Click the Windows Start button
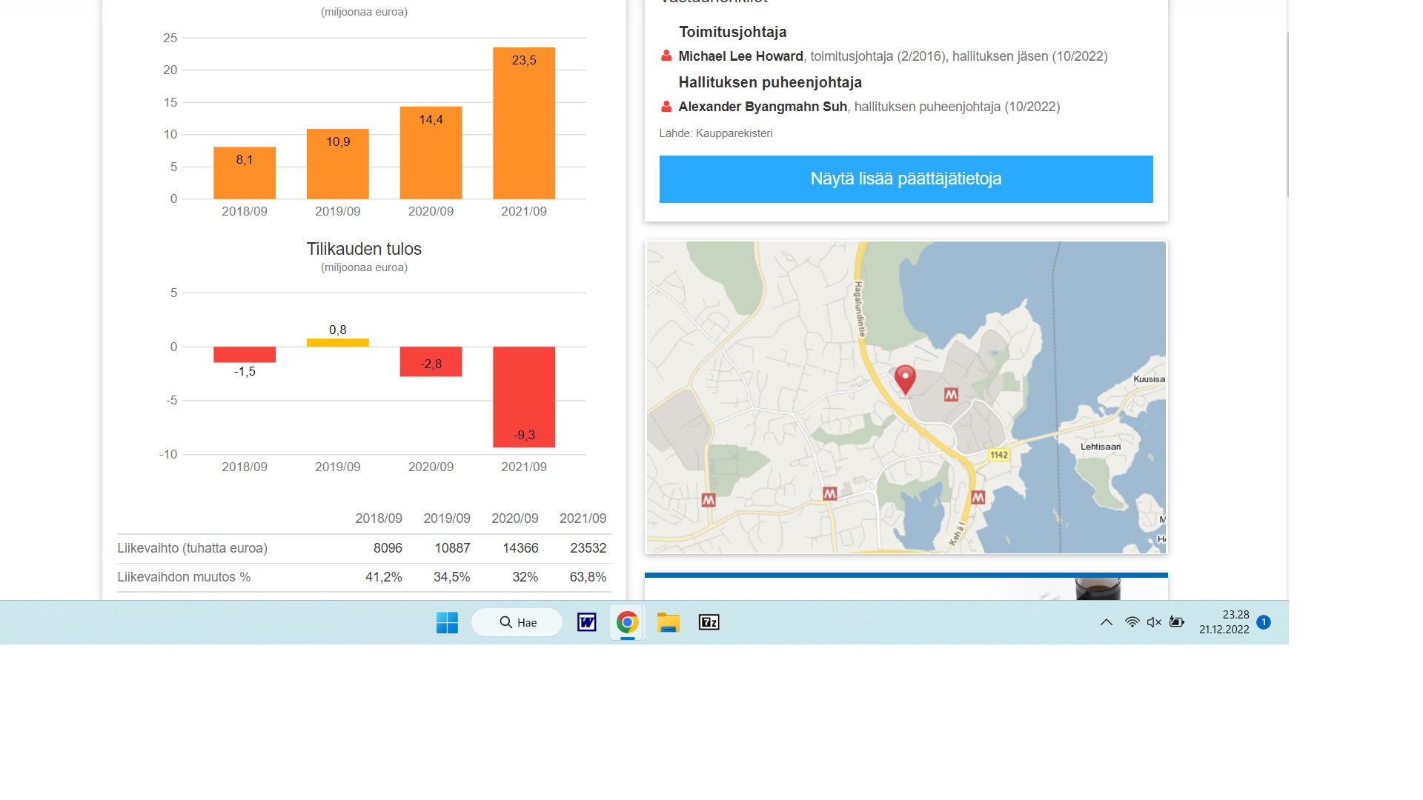Viewport: 1423px width, 800px height. click(447, 622)
